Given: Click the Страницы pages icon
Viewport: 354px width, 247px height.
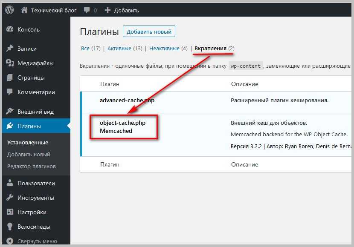Looking at the screenshot, I should (x=10, y=78).
